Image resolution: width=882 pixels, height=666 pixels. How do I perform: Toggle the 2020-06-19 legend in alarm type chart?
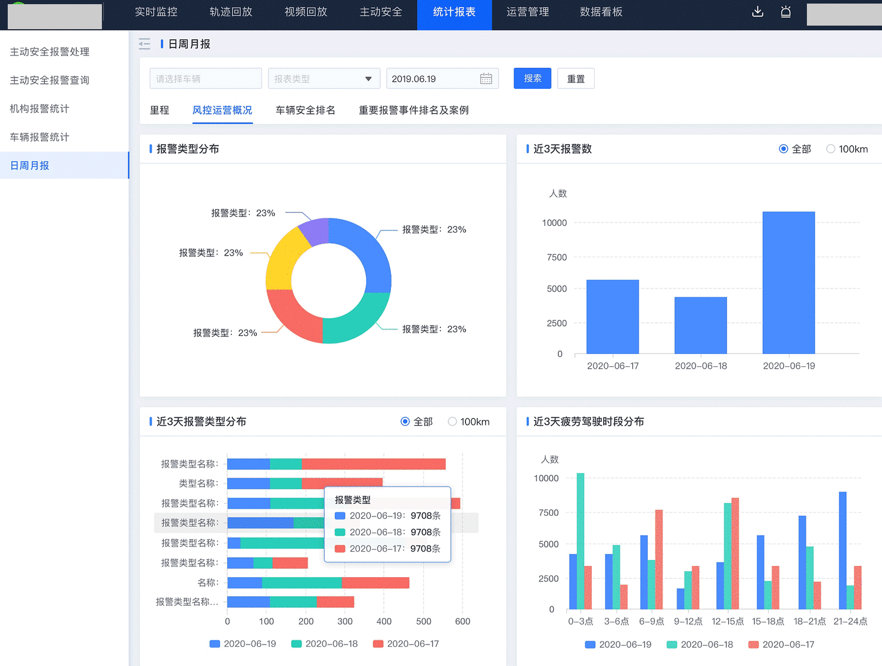243,644
